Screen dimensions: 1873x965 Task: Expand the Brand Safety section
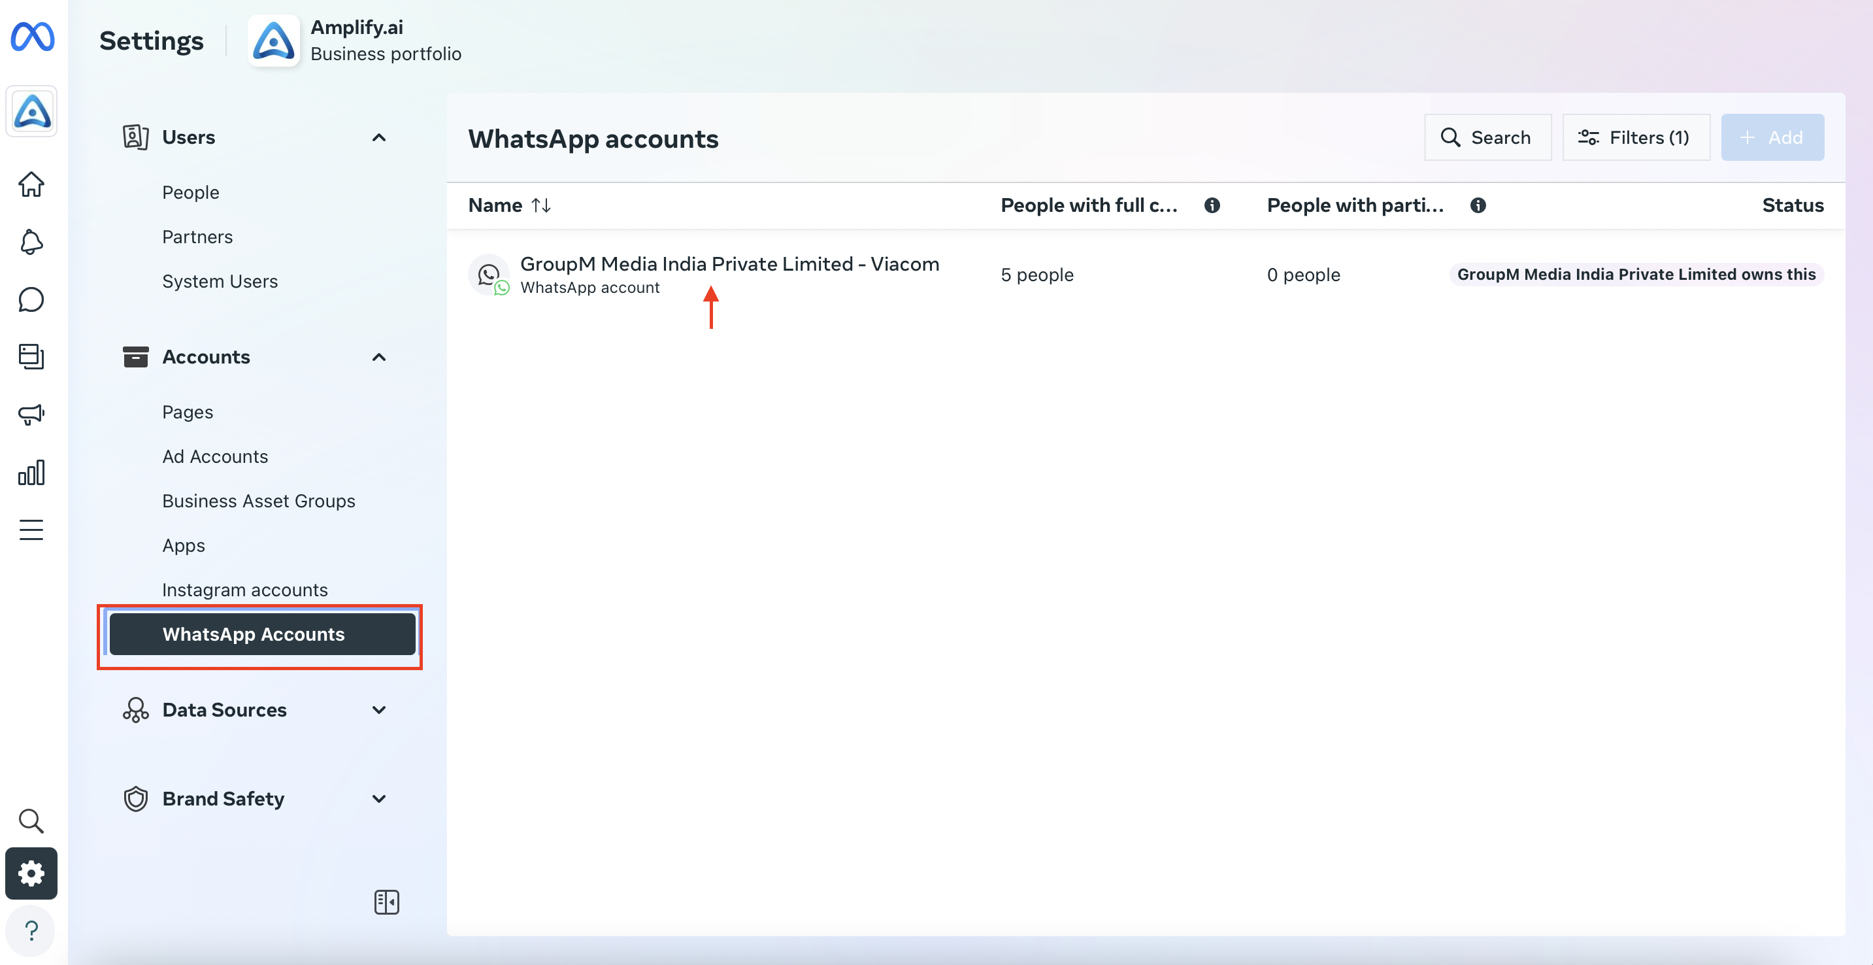379,798
